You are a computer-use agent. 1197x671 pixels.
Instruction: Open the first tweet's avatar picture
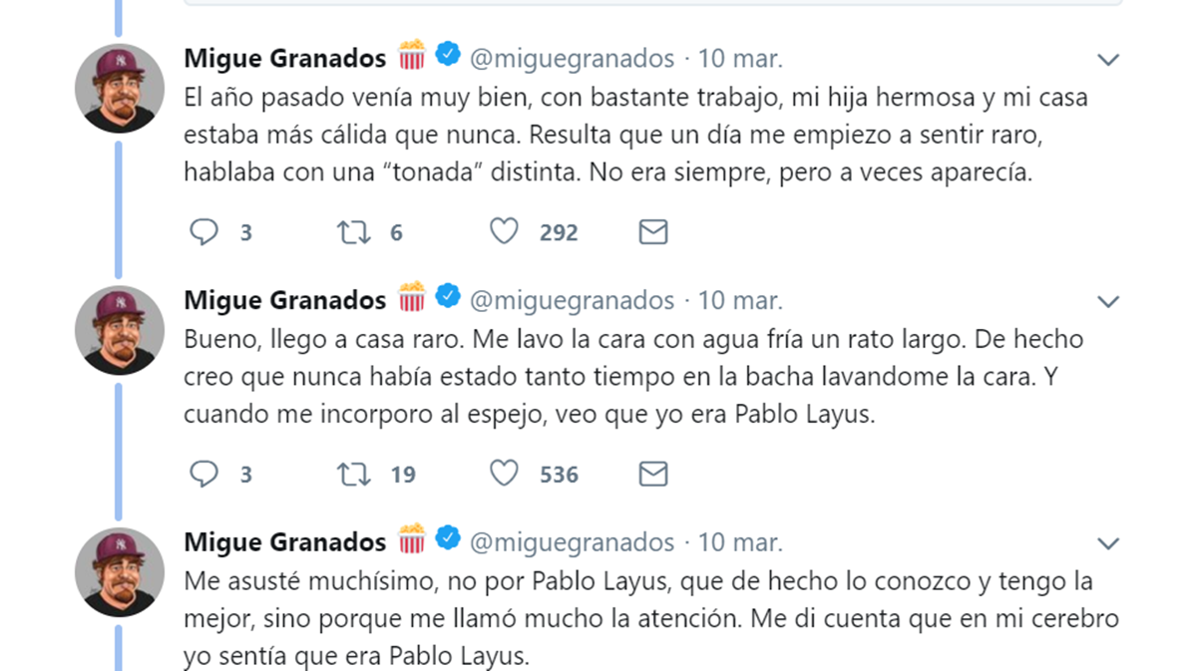120,89
